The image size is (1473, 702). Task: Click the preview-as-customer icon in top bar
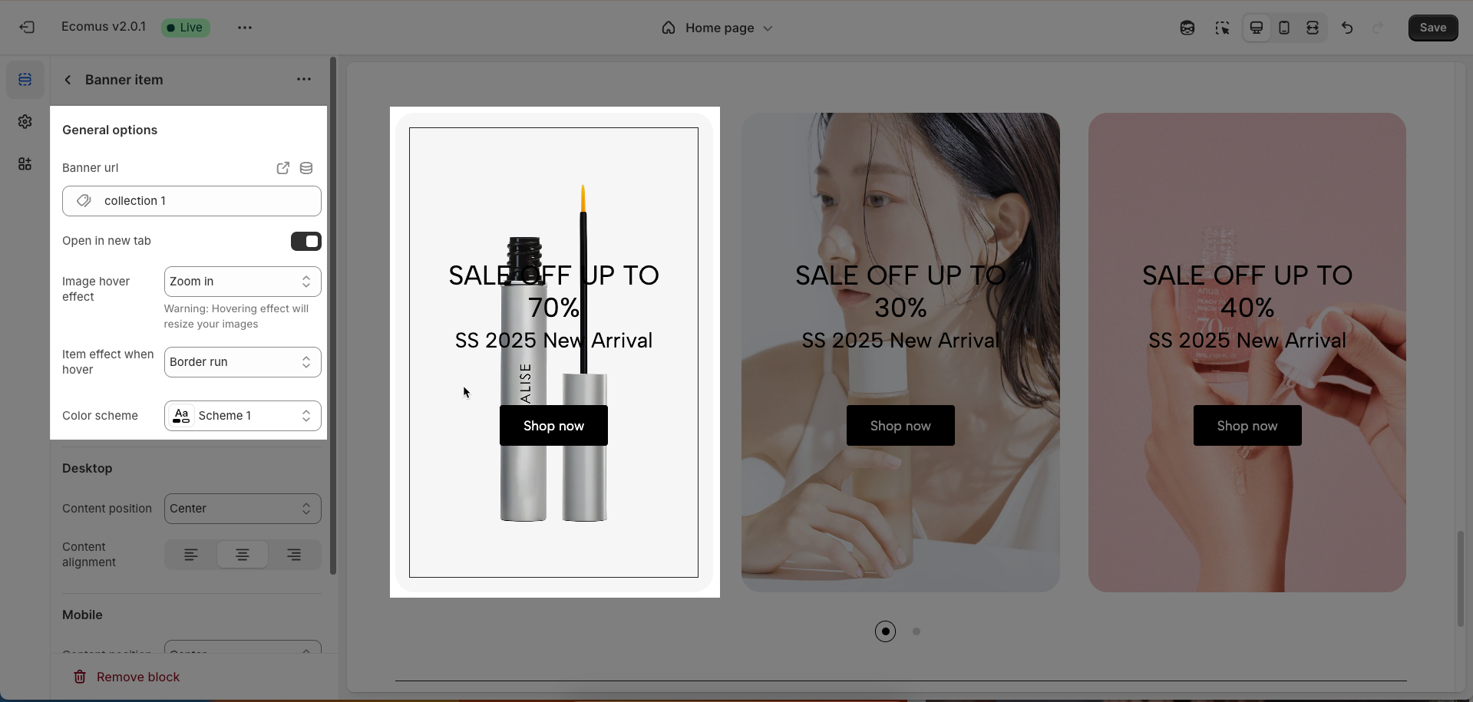click(1187, 28)
